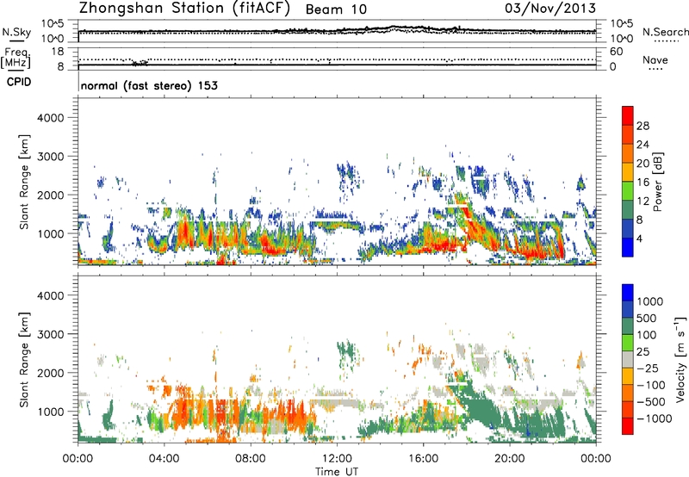Select the '100' label on the velocity colorbar
The image size is (689, 477).
click(x=649, y=335)
